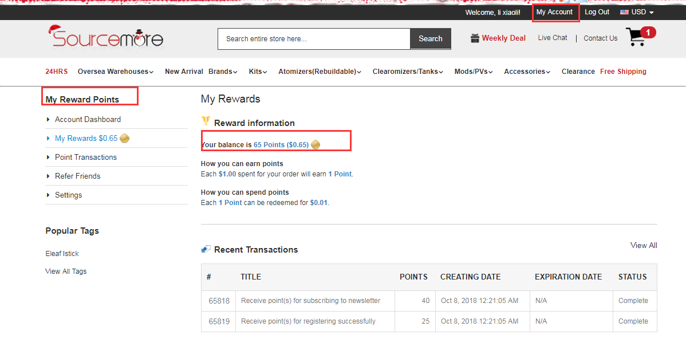Open My Account link

point(554,12)
